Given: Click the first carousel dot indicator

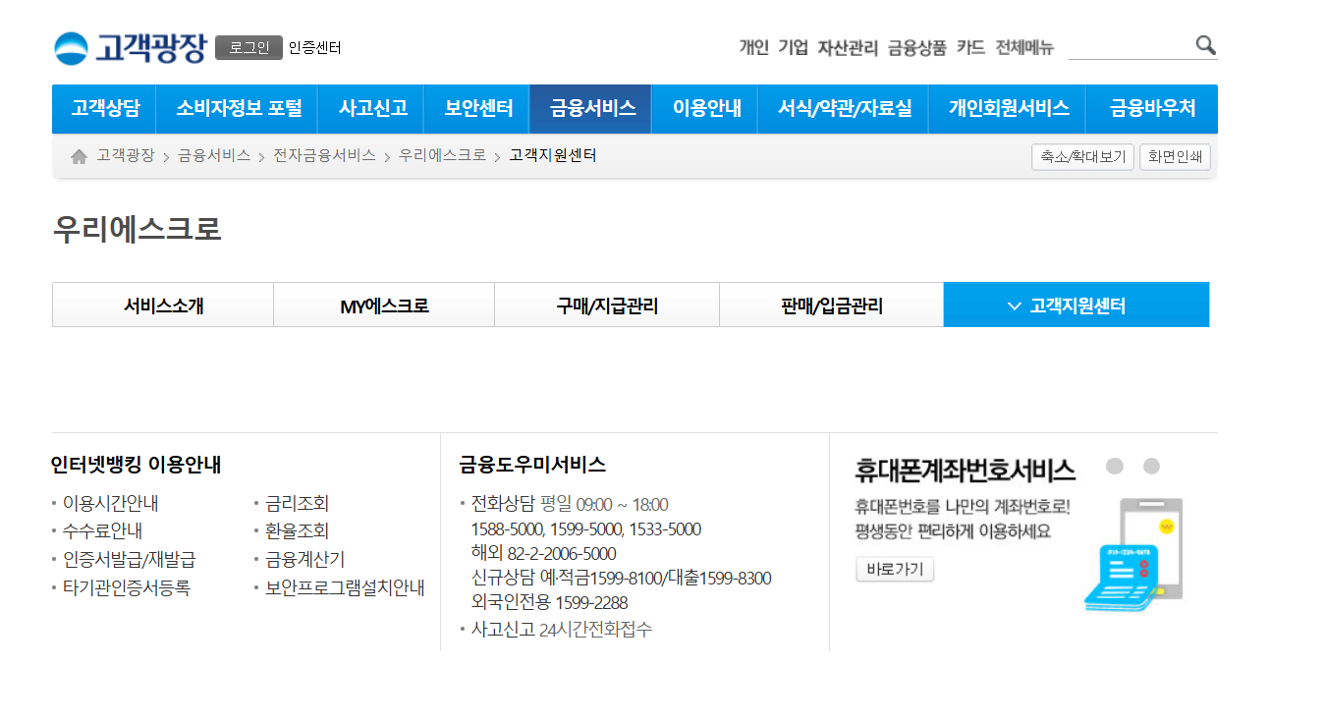Looking at the screenshot, I should point(1114,466).
